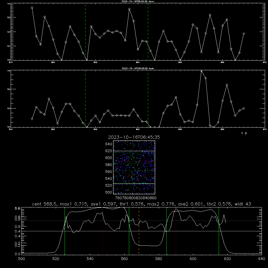Click the "560" label on profile x-axis

[124, 259]
